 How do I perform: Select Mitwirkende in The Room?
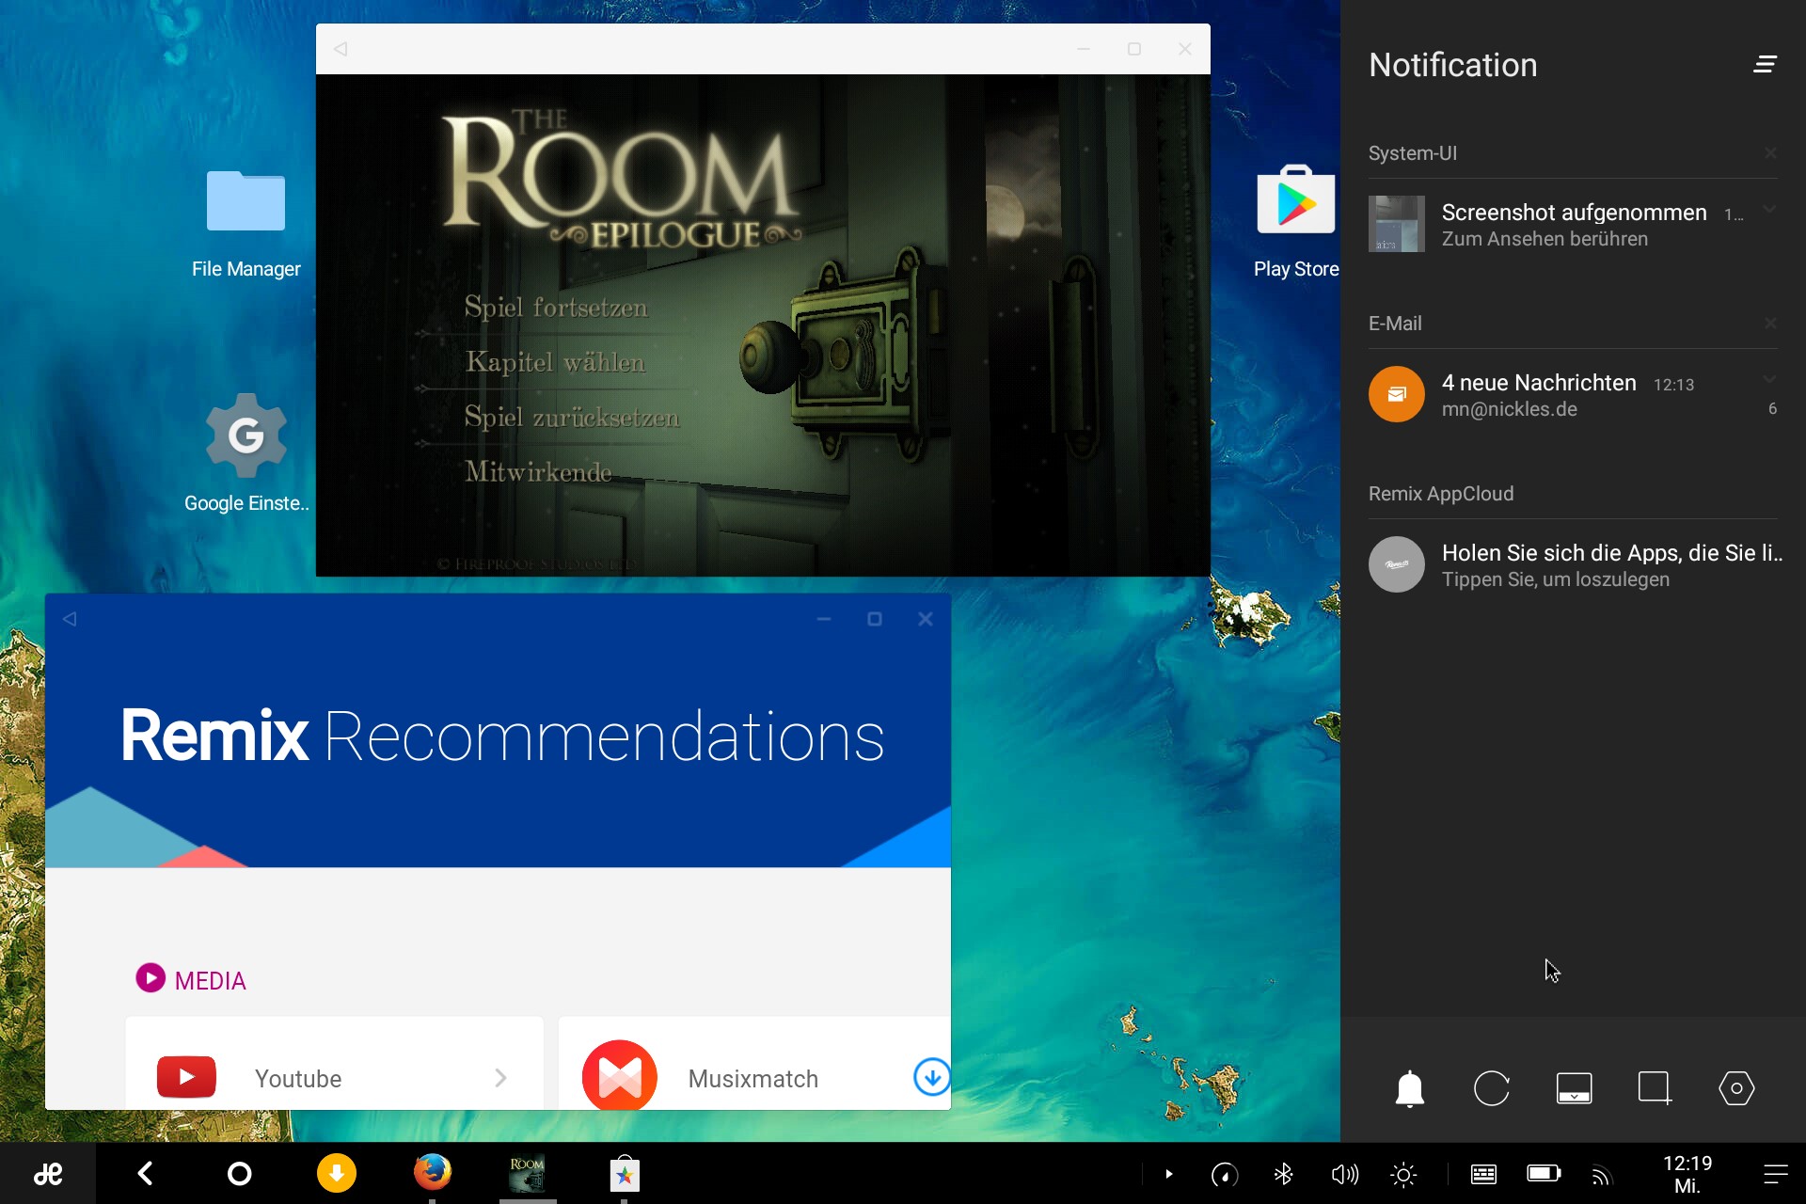click(538, 471)
